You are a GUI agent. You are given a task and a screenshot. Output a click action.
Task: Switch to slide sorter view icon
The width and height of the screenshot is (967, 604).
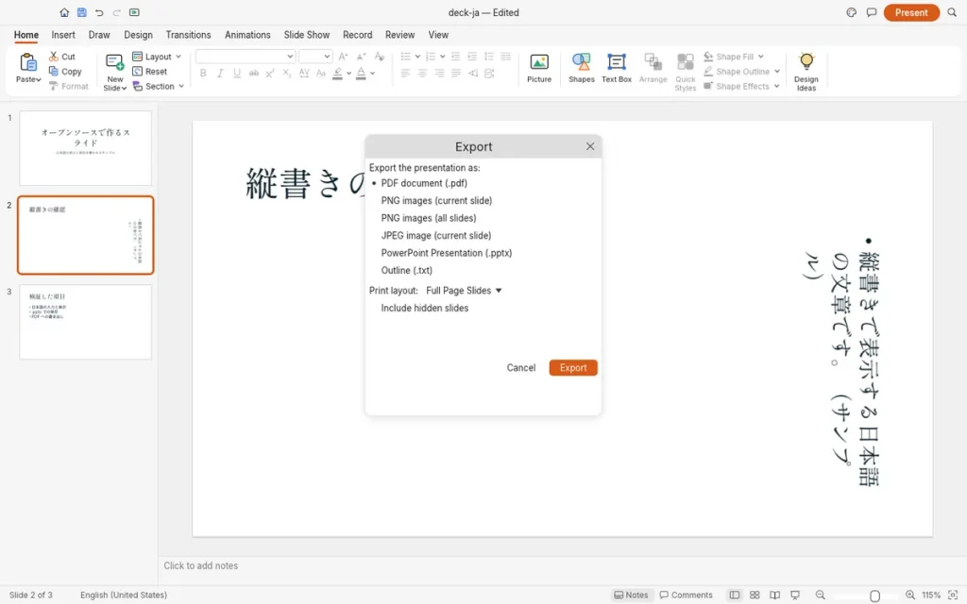pos(755,595)
